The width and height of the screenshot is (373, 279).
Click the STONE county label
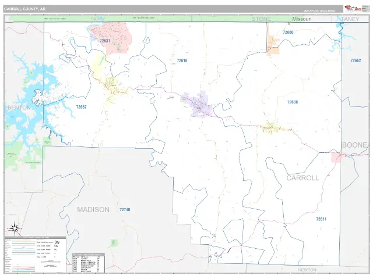(x=261, y=19)
